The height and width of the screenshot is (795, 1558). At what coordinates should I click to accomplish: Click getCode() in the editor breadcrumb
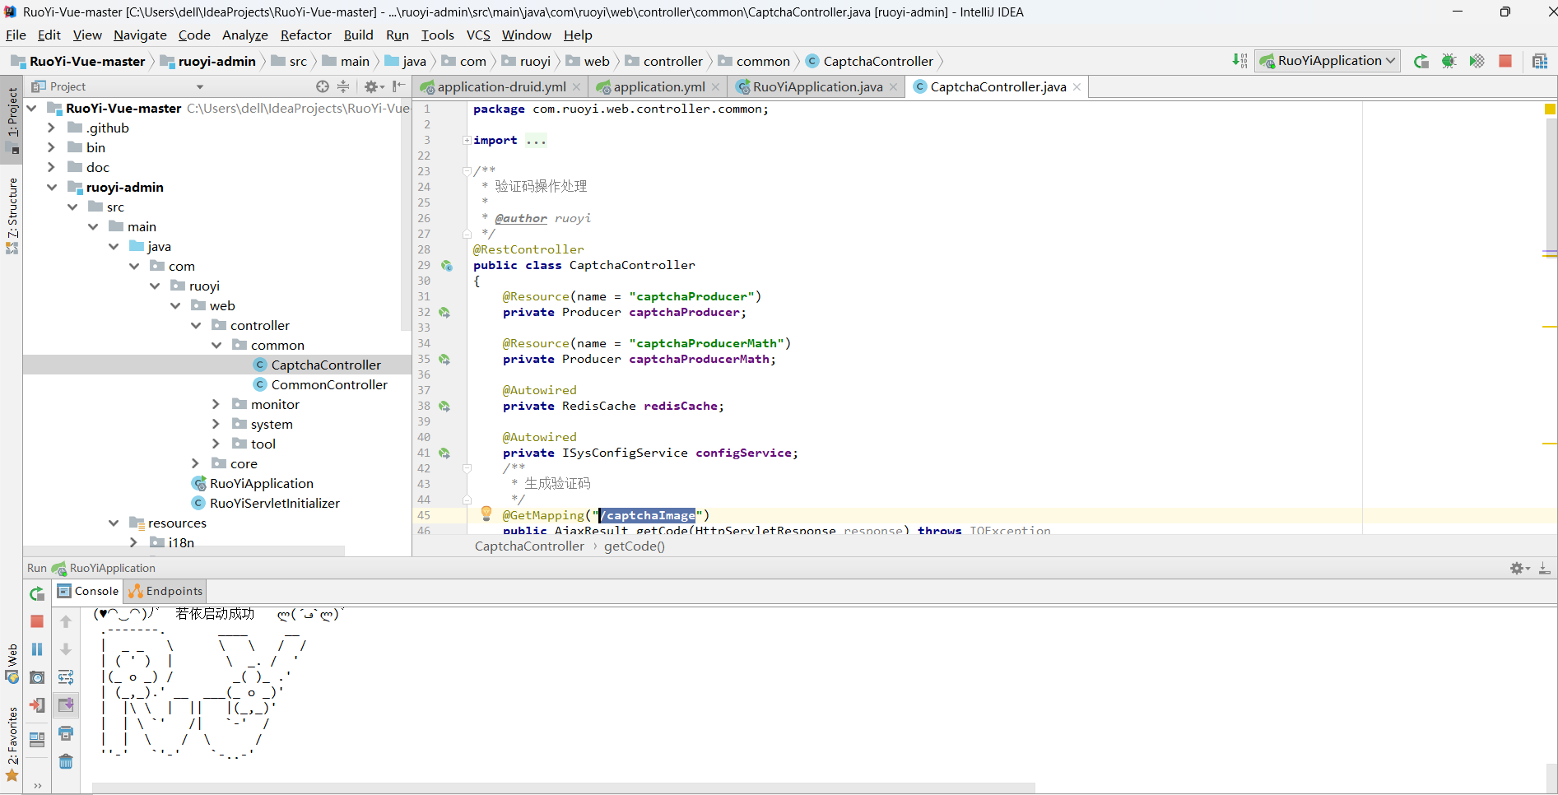635,546
